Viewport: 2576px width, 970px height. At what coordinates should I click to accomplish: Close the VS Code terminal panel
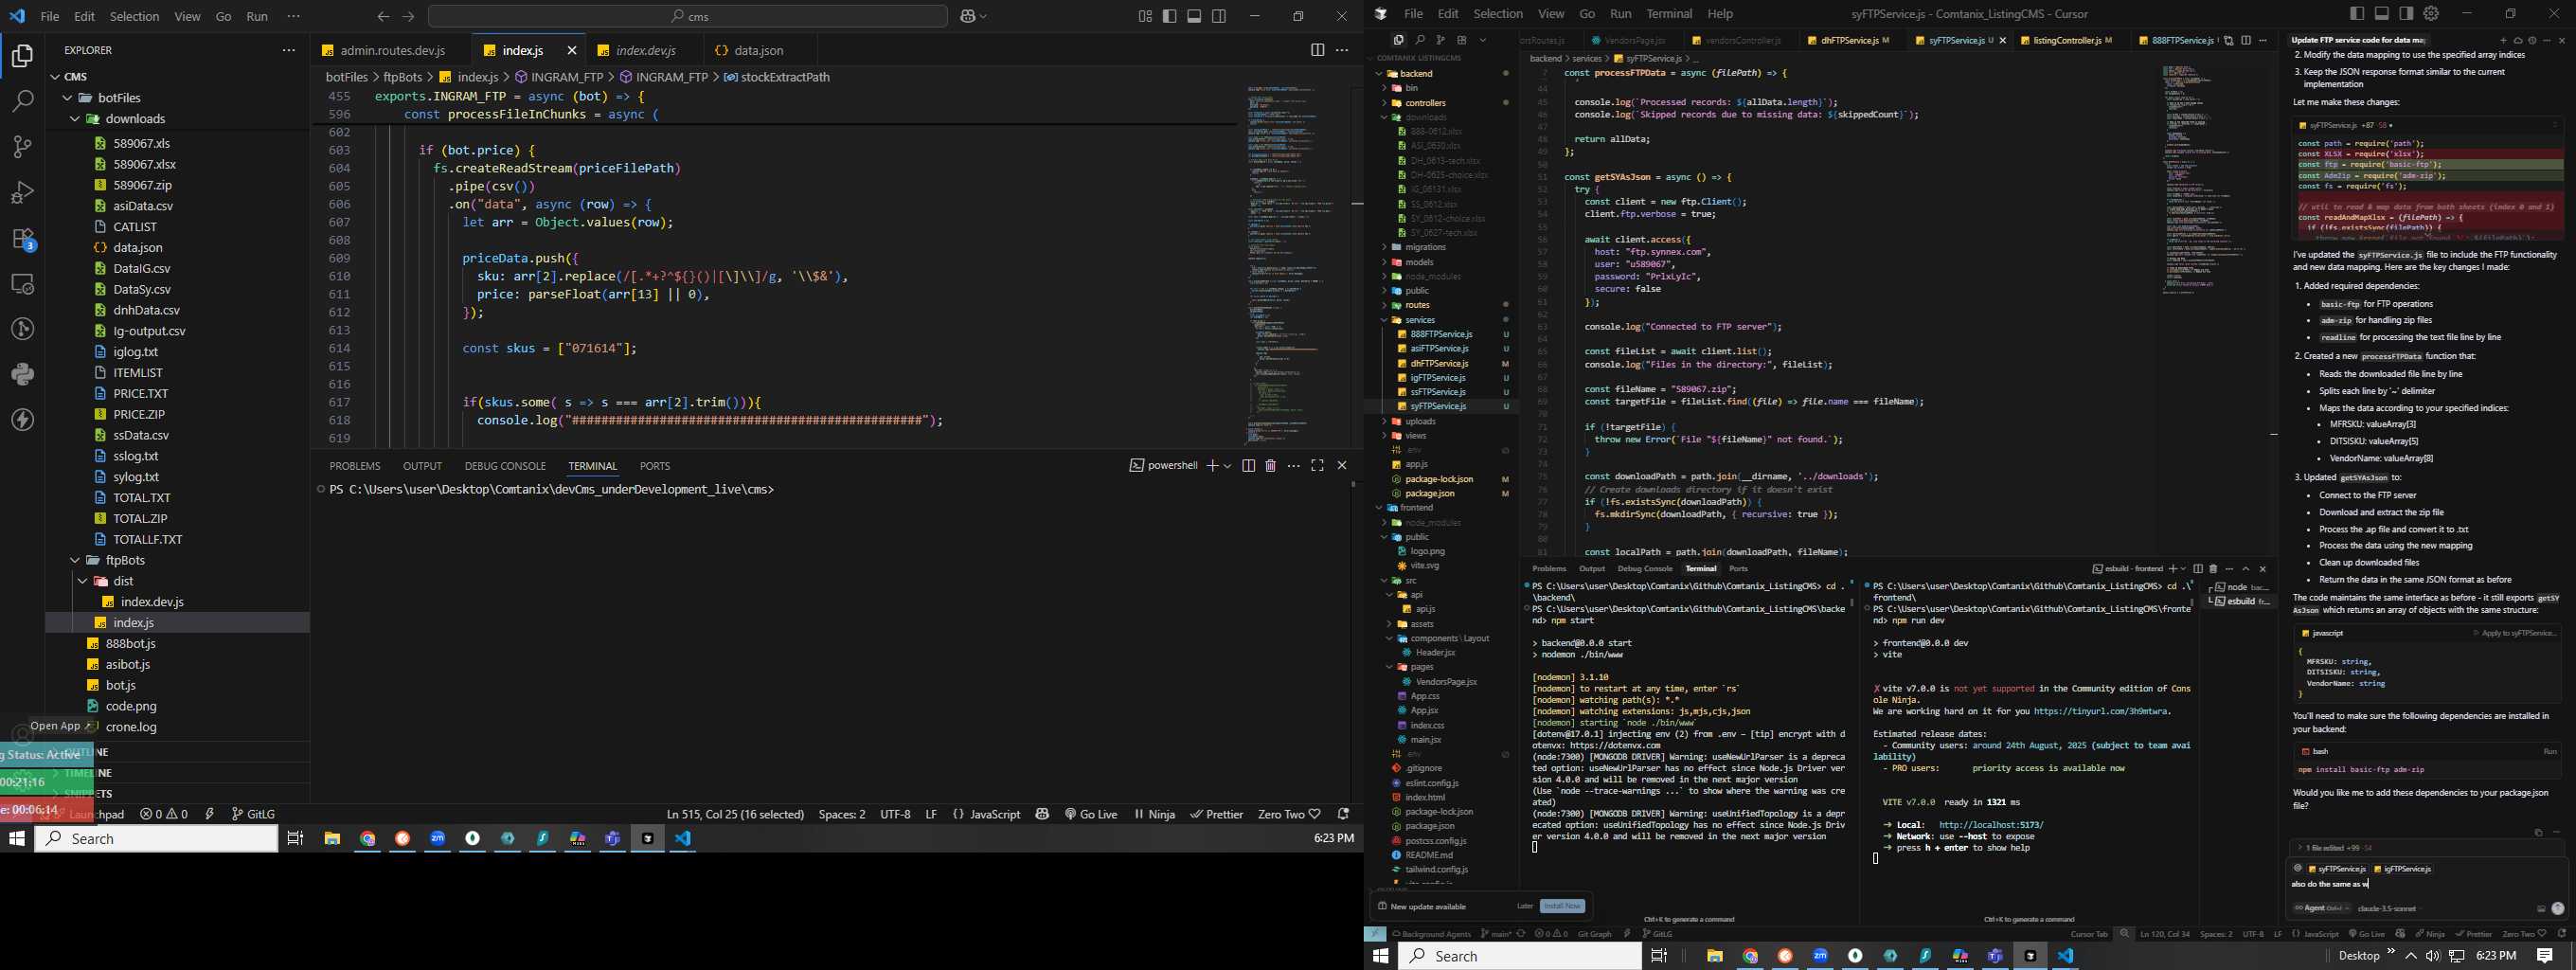(1342, 466)
